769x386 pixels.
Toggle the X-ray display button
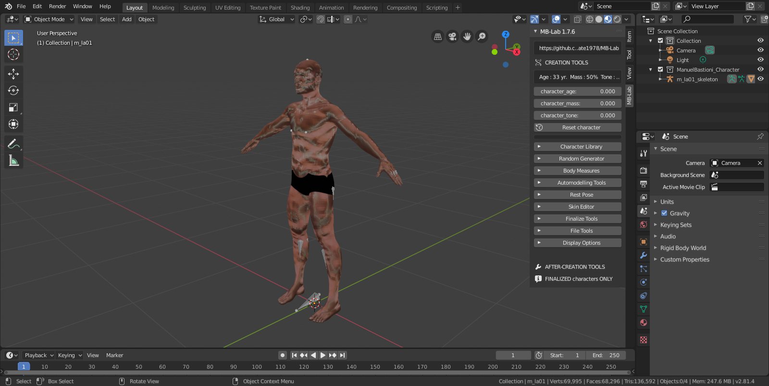pyautogui.click(x=578, y=19)
